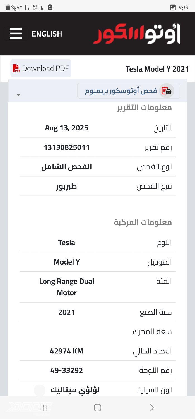
Task: Expand the inspection type dropdown arrow
Action: 18,95
